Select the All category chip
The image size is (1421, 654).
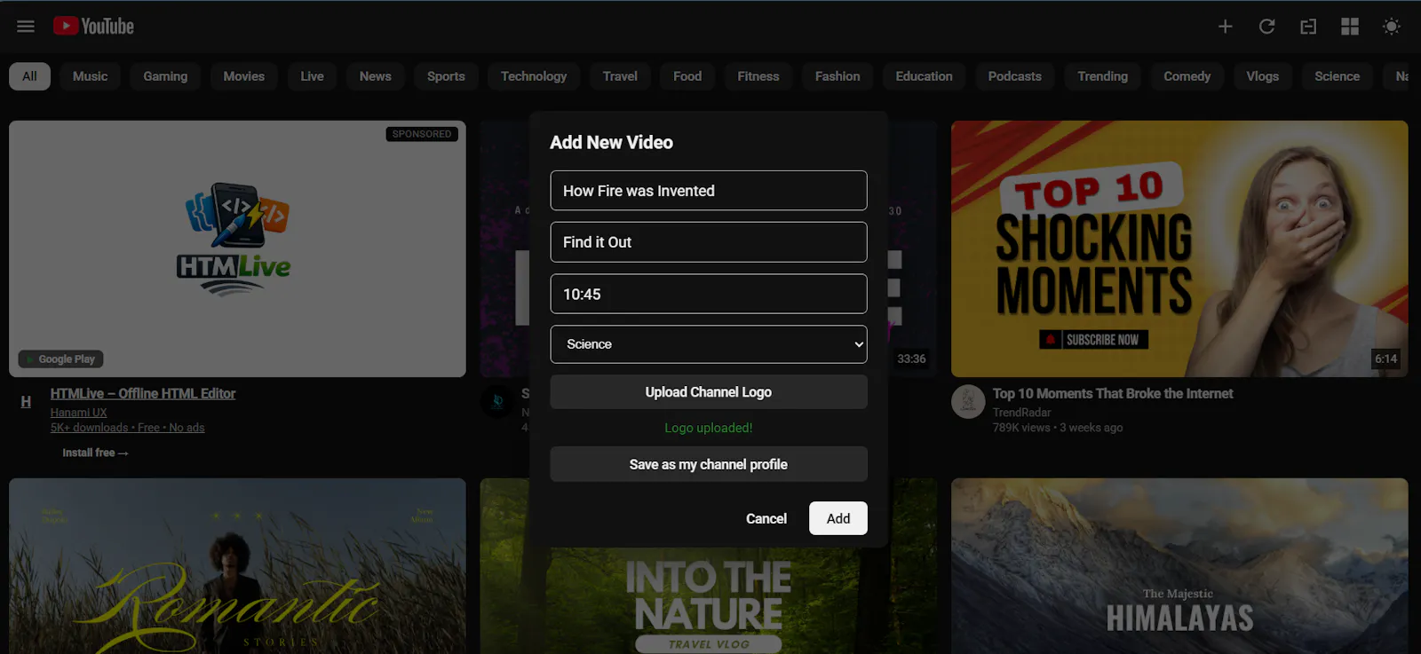pyautogui.click(x=29, y=76)
